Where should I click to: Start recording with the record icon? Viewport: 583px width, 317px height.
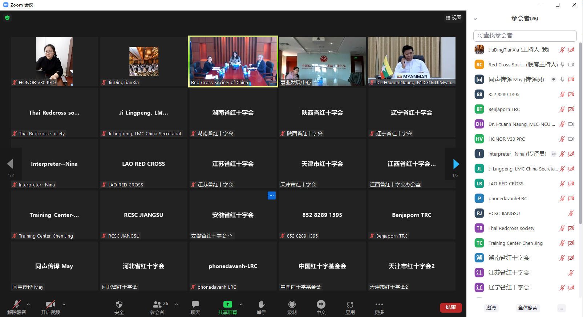pos(292,304)
